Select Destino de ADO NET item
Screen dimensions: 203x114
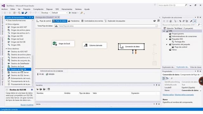tap(19, 52)
